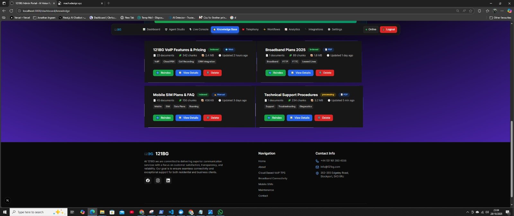Open Task View on the taskbar
The image size is (514, 216).
[72, 212]
